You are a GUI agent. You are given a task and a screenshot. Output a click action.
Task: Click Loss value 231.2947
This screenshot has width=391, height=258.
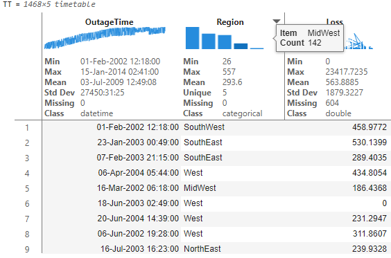pyautogui.click(x=370, y=219)
